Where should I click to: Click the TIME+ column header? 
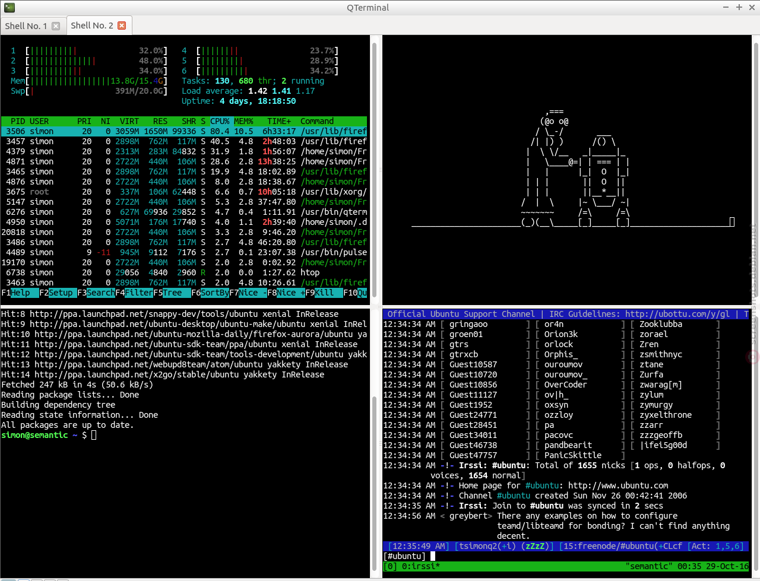pyautogui.click(x=279, y=121)
